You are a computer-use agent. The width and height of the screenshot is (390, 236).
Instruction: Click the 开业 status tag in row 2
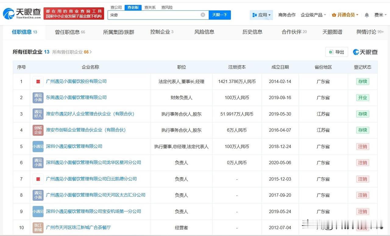(363, 98)
